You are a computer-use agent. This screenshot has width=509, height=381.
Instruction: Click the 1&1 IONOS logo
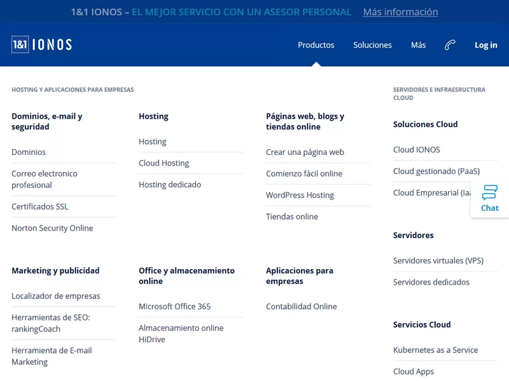click(x=41, y=44)
